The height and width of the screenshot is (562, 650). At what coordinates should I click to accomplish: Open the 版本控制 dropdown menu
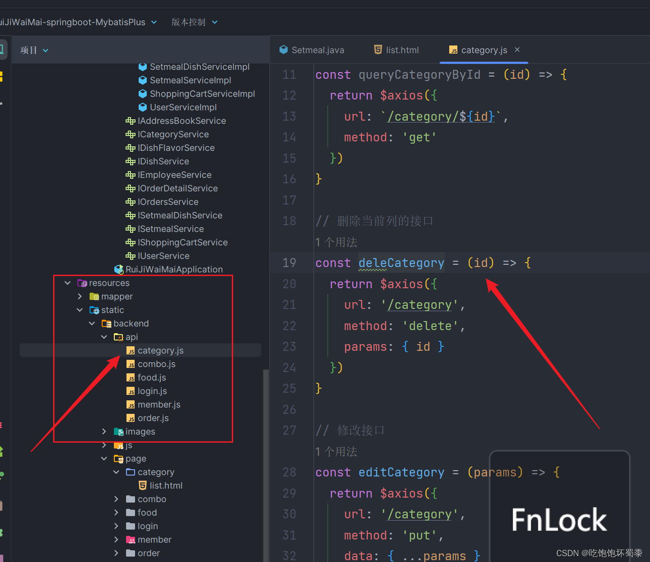(194, 22)
